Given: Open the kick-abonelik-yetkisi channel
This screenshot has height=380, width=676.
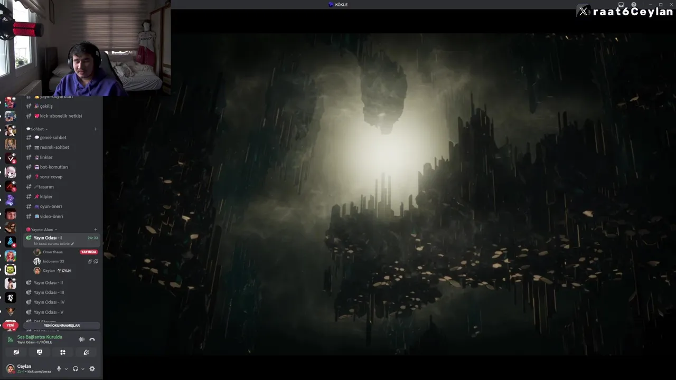Looking at the screenshot, I should (61, 116).
